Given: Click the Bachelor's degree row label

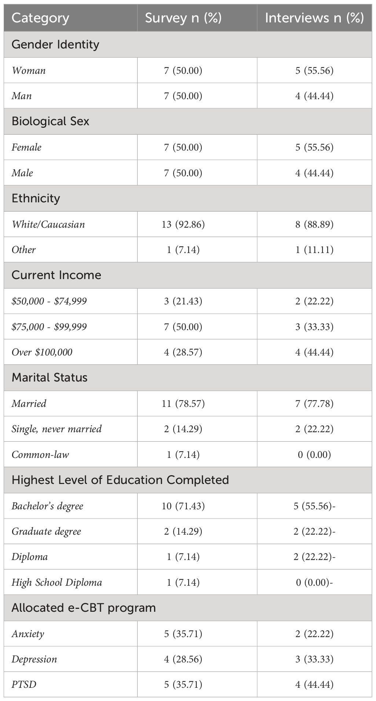Looking at the screenshot, I should pos(47,506).
